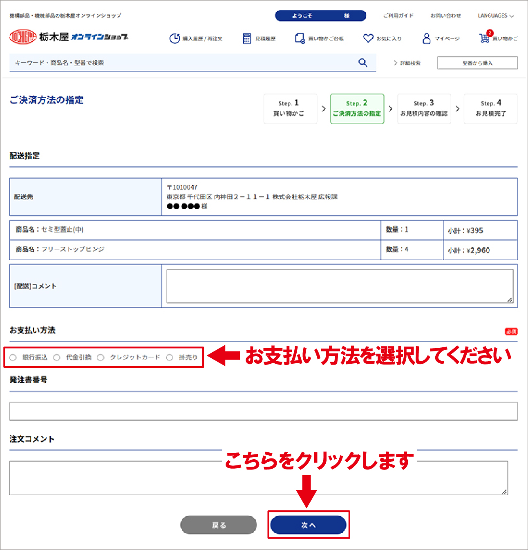Select 掛売り payment radio button
The image size is (528, 550).
(170, 358)
